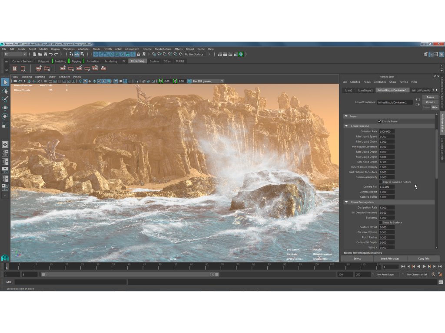This screenshot has height=333, width=445.
Task: Enable Clip To Camera Frustum checkbox
Action: pos(380,182)
